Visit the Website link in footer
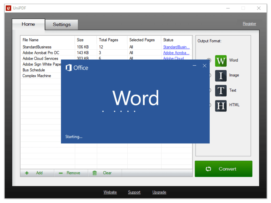The width and height of the screenshot is (271, 203). click(110, 192)
